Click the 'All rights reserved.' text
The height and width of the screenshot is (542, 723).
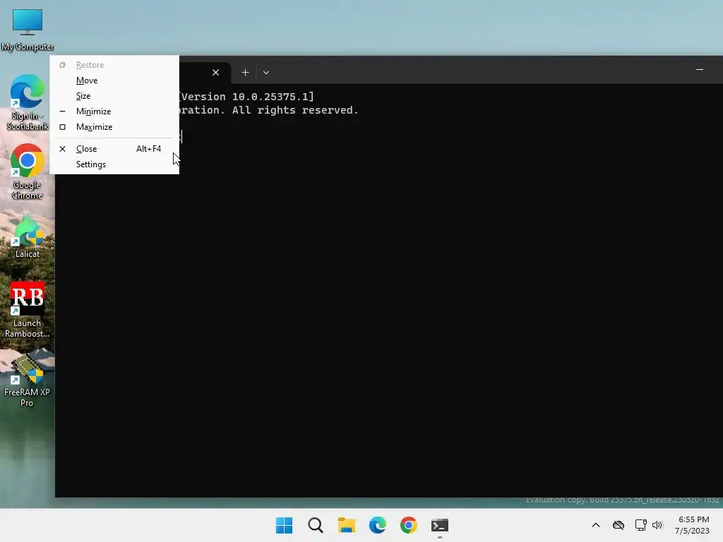click(x=295, y=110)
